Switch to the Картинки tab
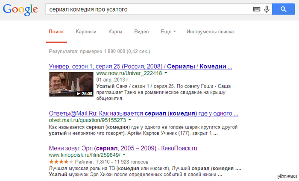Viewport: 299px width, 181px height. point(86,32)
